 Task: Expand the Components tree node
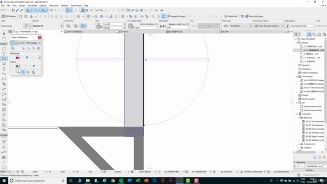[298, 144]
